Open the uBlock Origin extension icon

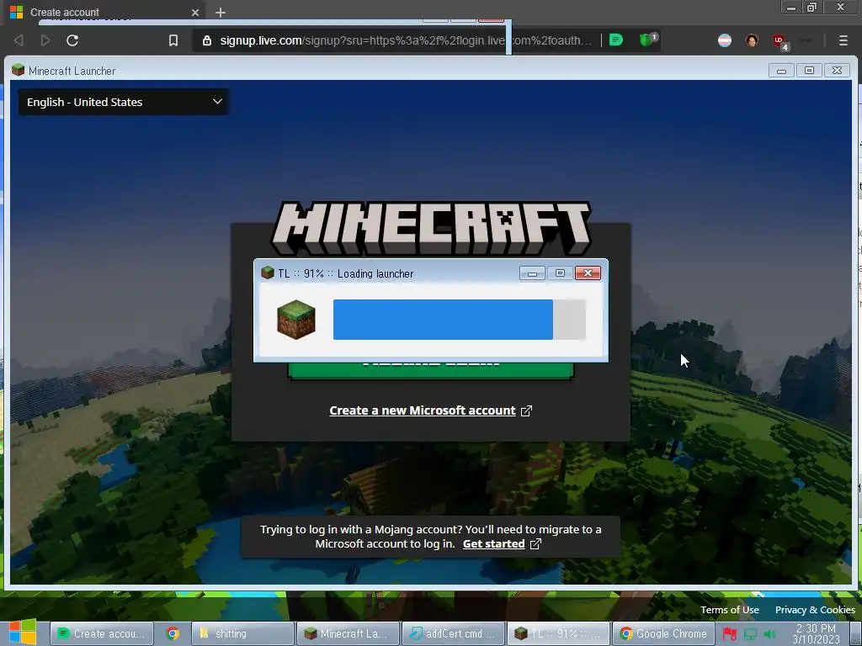pyautogui.click(x=780, y=41)
